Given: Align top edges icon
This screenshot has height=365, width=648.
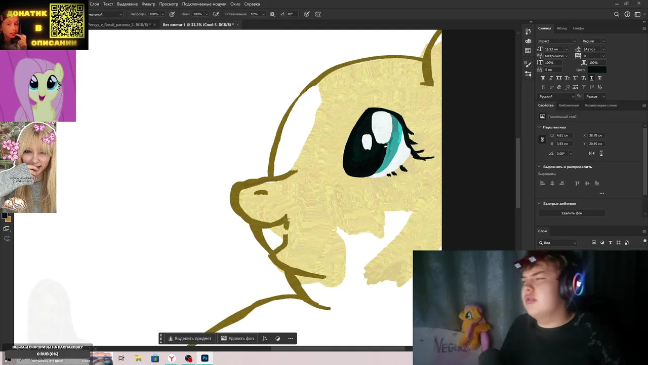Looking at the screenshot, I should click(x=577, y=183).
